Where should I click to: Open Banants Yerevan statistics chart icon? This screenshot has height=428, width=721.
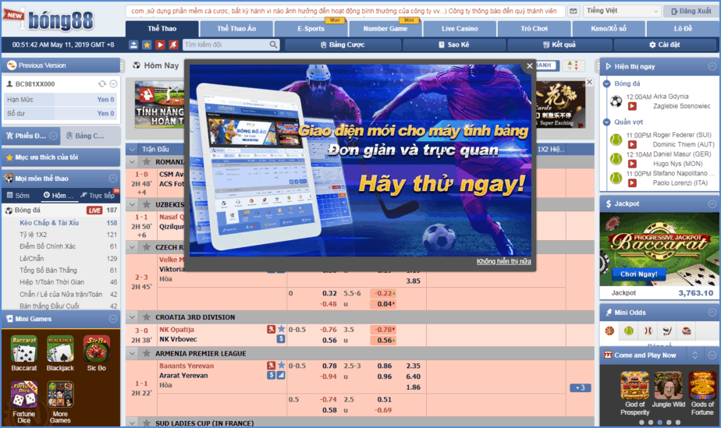click(x=281, y=376)
